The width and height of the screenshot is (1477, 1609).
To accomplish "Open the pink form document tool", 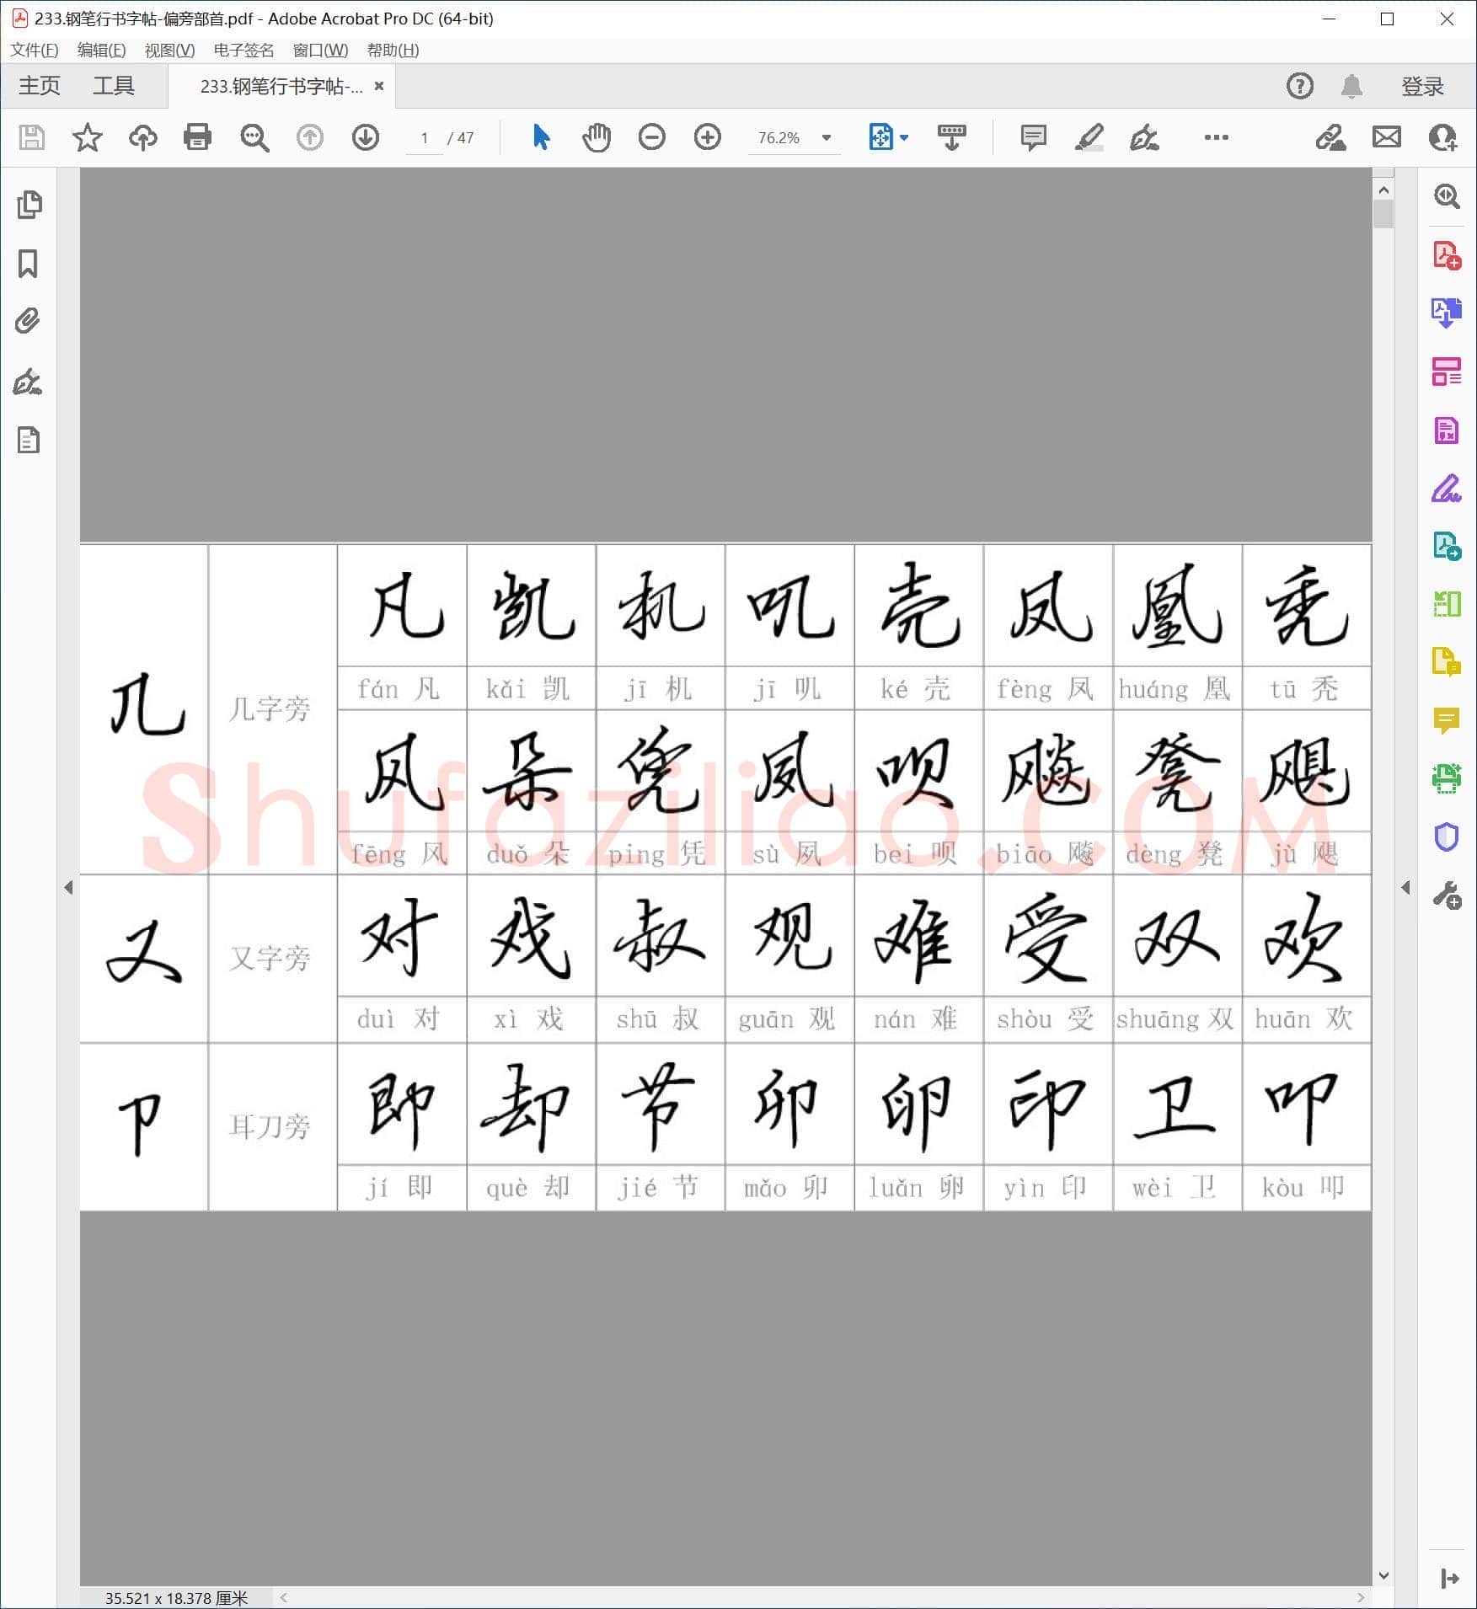I will [1447, 430].
